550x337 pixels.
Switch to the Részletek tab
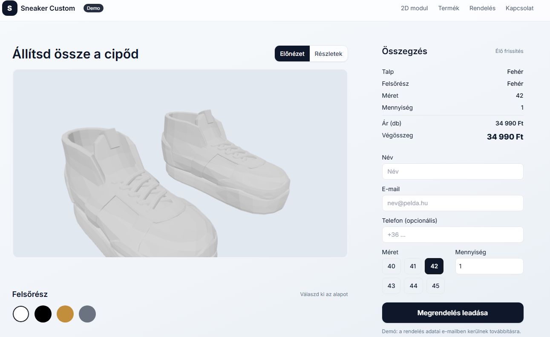pos(328,54)
